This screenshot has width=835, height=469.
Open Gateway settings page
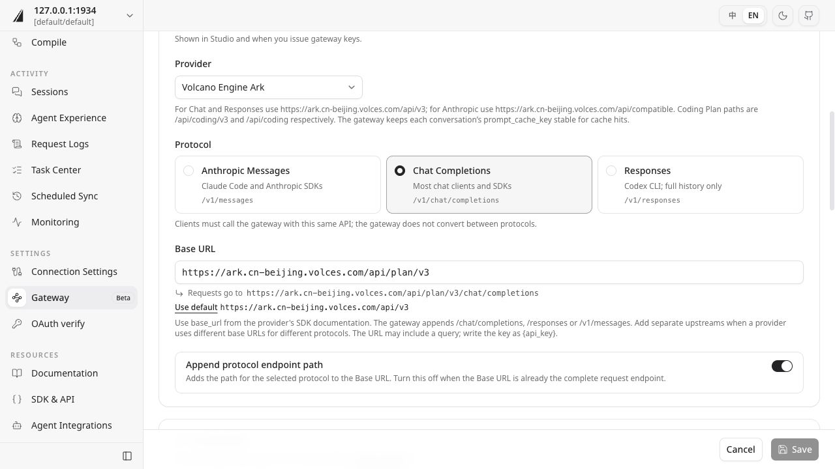[x=72, y=298]
